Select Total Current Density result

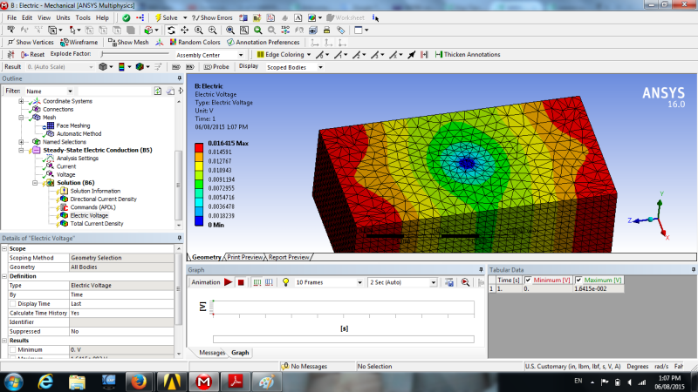point(97,224)
